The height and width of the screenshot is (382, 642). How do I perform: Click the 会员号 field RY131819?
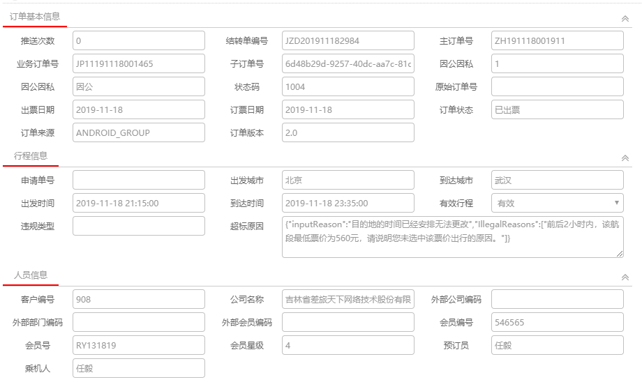(x=139, y=345)
